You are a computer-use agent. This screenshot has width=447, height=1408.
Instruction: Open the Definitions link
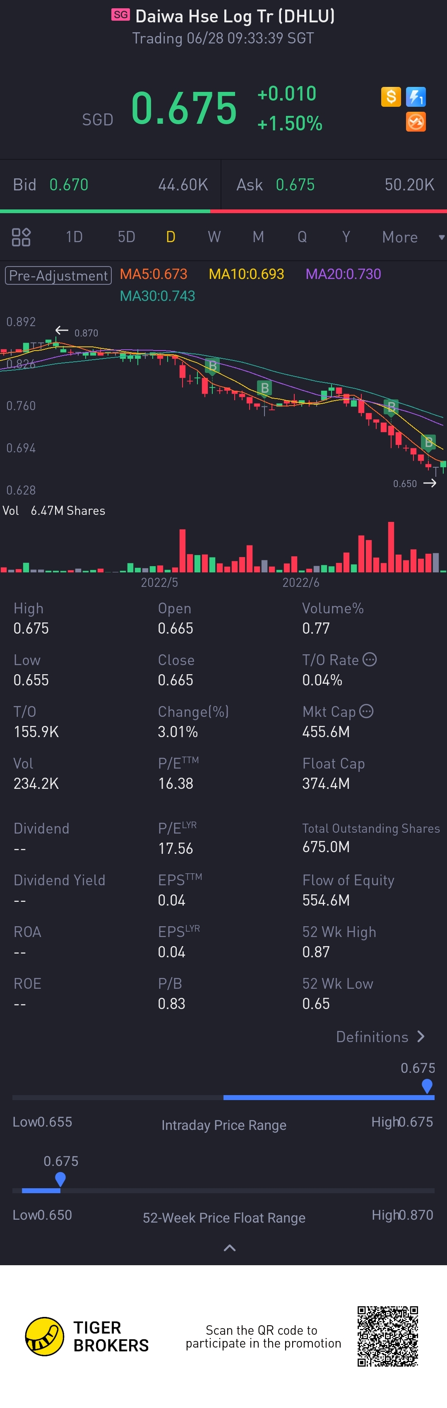pos(380,1037)
